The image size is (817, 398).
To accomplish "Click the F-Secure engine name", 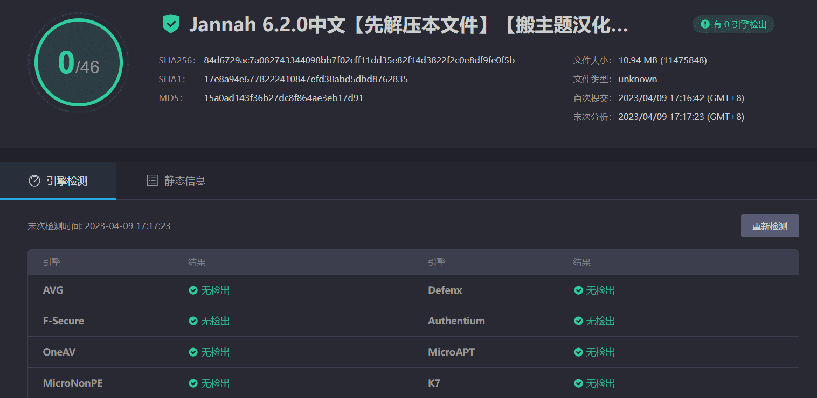I will click(x=64, y=321).
